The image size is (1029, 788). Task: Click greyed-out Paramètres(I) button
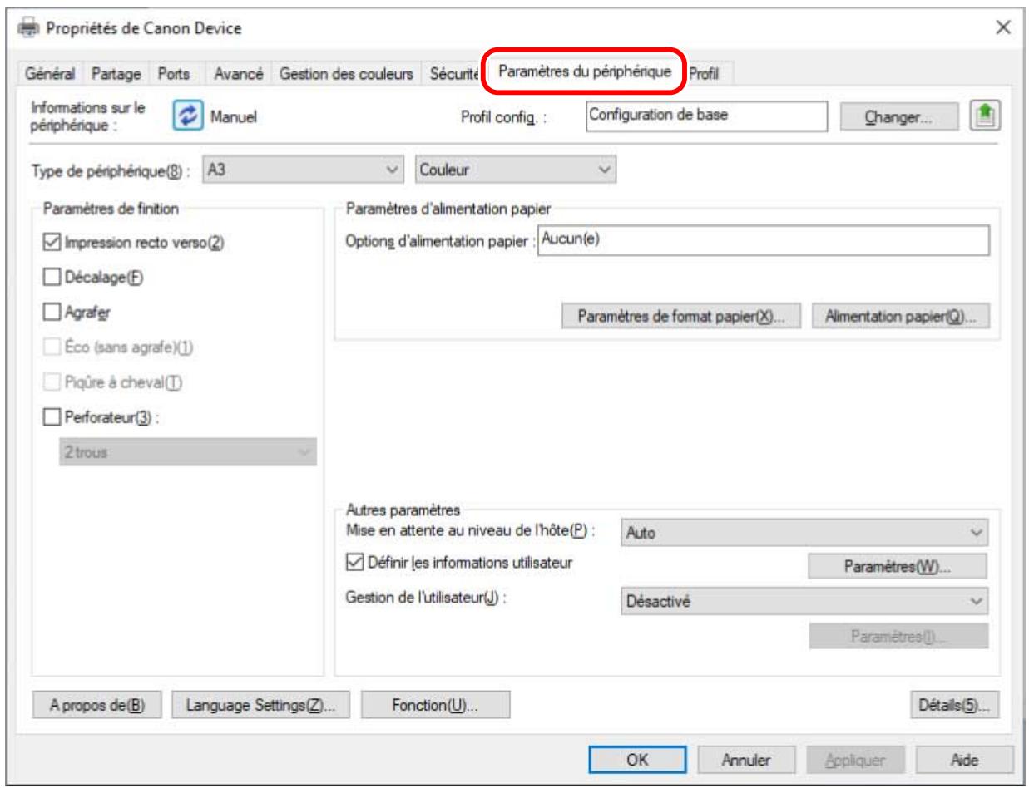[898, 635]
